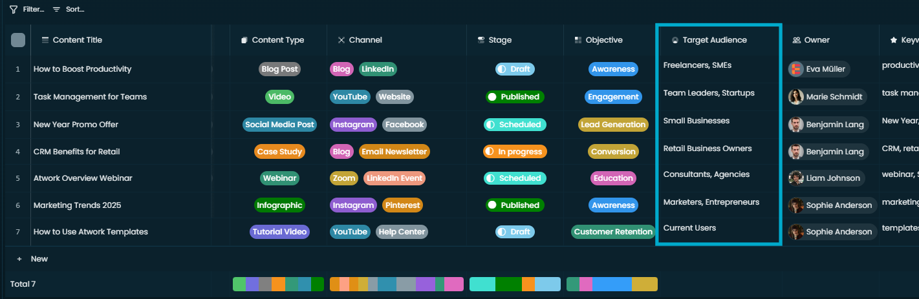919x299 pixels.
Task: Click the Lead Generation objective tag
Action: click(x=613, y=125)
